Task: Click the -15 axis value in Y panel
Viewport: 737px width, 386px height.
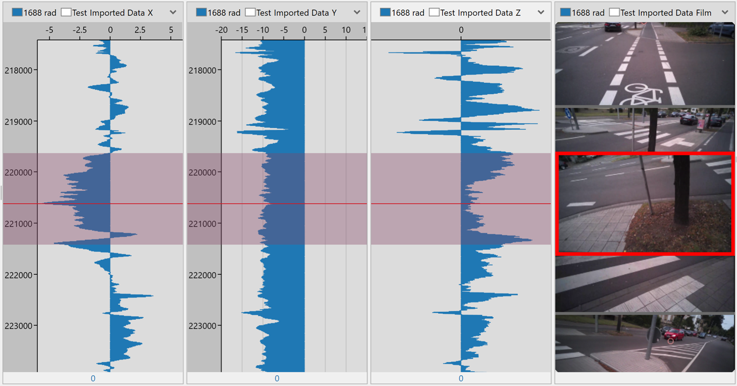Action: click(242, 30)
